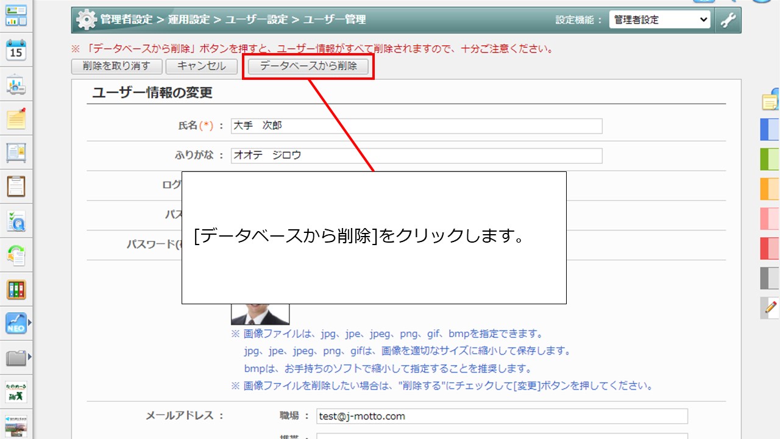Click the user profile photo thumbnail
This screenshot has width=780, height=439.
(x=260, y=314)
